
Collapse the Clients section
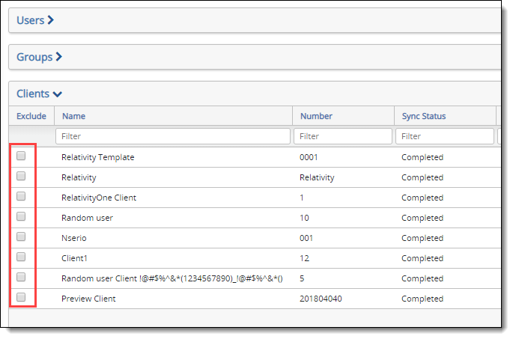point(40,94)
